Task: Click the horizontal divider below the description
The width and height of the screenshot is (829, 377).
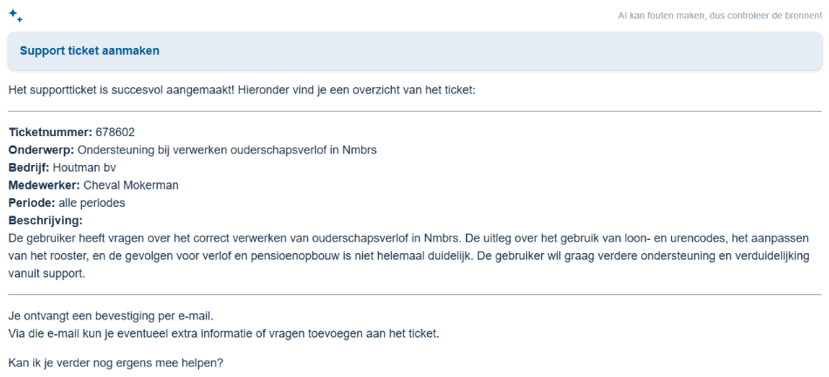Action: 415,294
